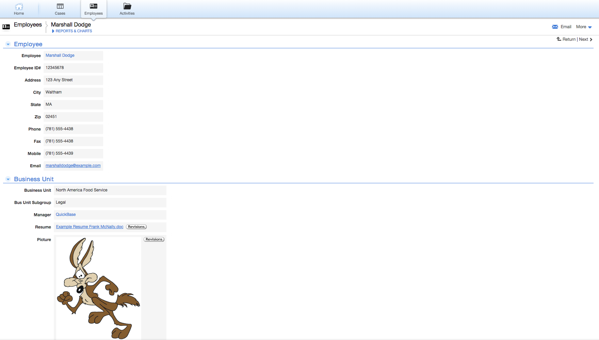599x340 pixels.
Task: Select the Employees tab icon
Action: tap(94, 6)
